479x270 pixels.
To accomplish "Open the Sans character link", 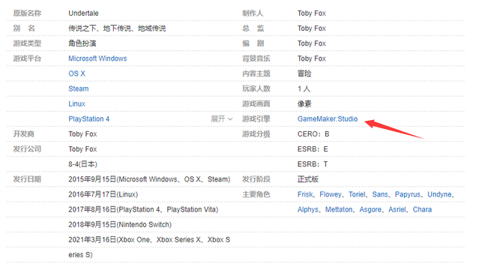I will pos(380,194).
